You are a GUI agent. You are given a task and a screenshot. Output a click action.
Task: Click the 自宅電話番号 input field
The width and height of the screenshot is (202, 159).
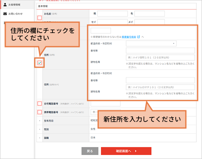pyautogui.click(x=105, y=103)
